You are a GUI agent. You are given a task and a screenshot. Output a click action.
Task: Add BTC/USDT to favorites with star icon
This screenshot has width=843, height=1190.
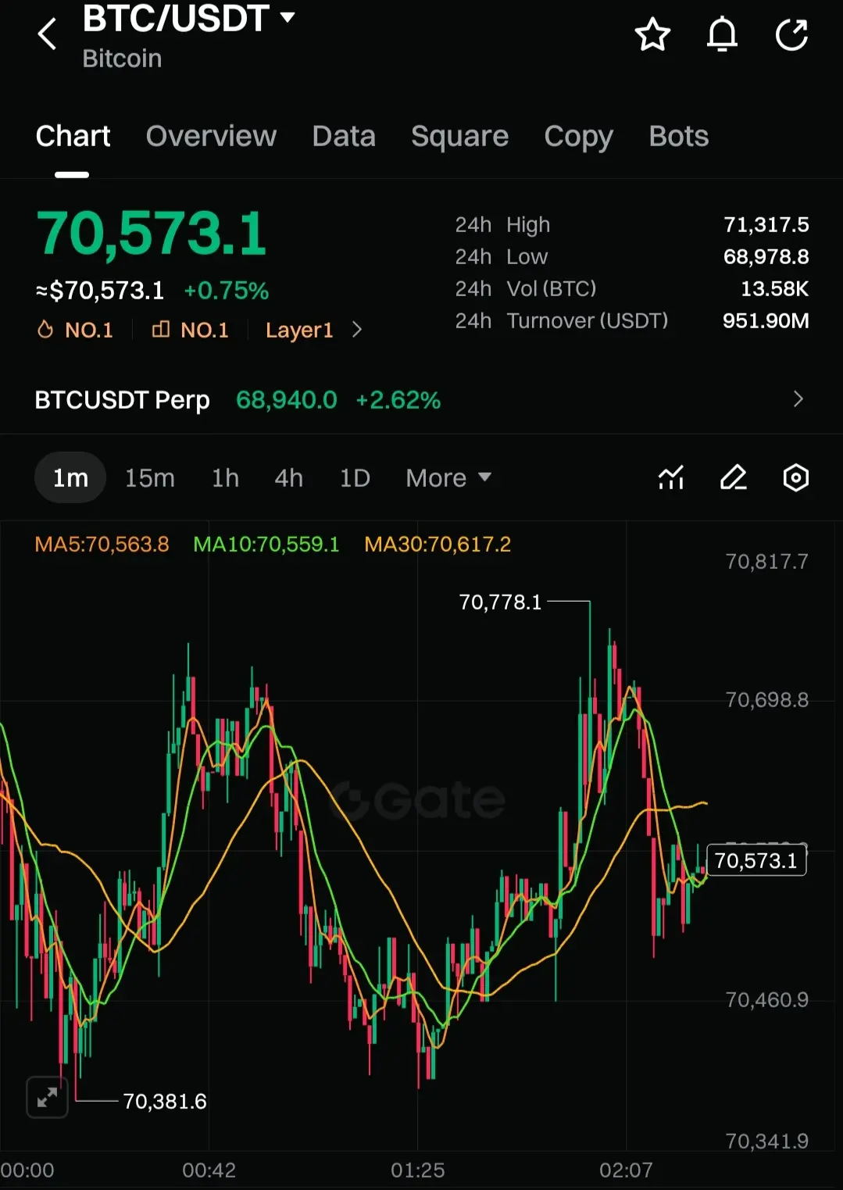(652, 35)
